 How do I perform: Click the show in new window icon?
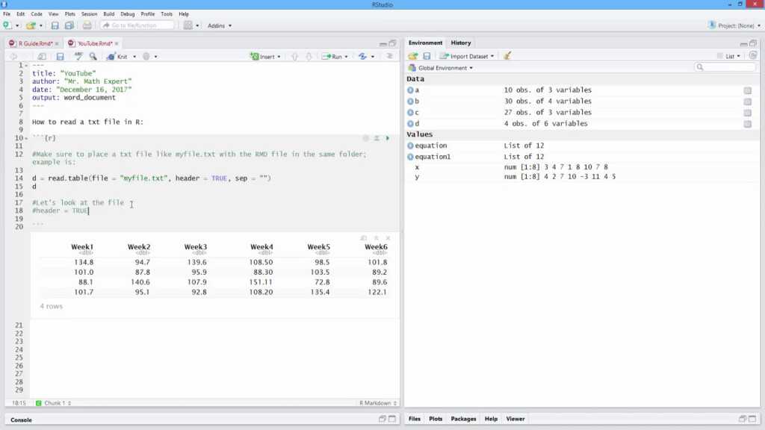(42, 57)
